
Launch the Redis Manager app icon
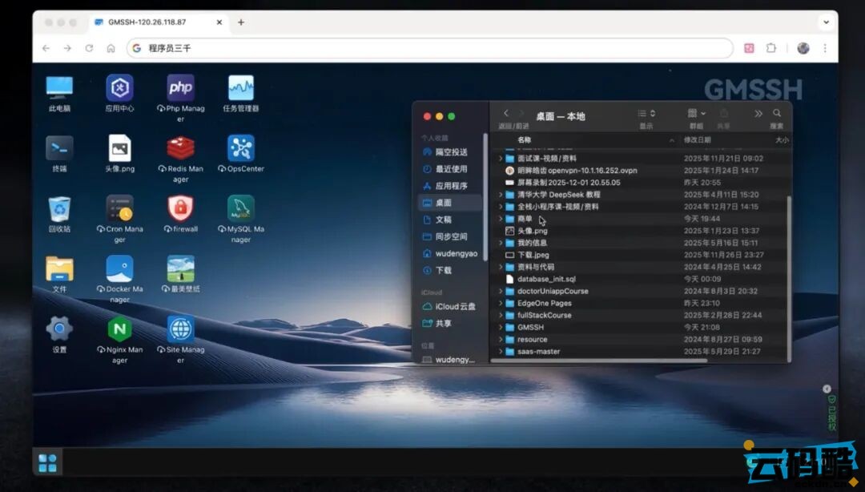(x=180, y=149)
